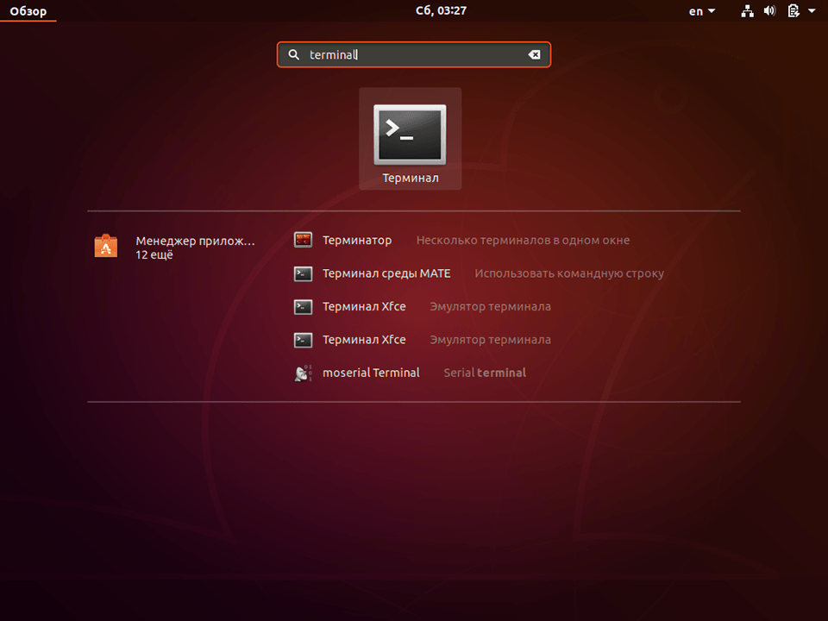The image size is (828, 621).
Task: Click the magnifier icon in the search bar
Action: point(293,54)
